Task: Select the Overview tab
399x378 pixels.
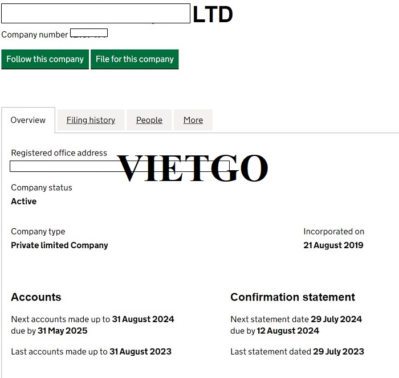Action: (x=28, y=120)
